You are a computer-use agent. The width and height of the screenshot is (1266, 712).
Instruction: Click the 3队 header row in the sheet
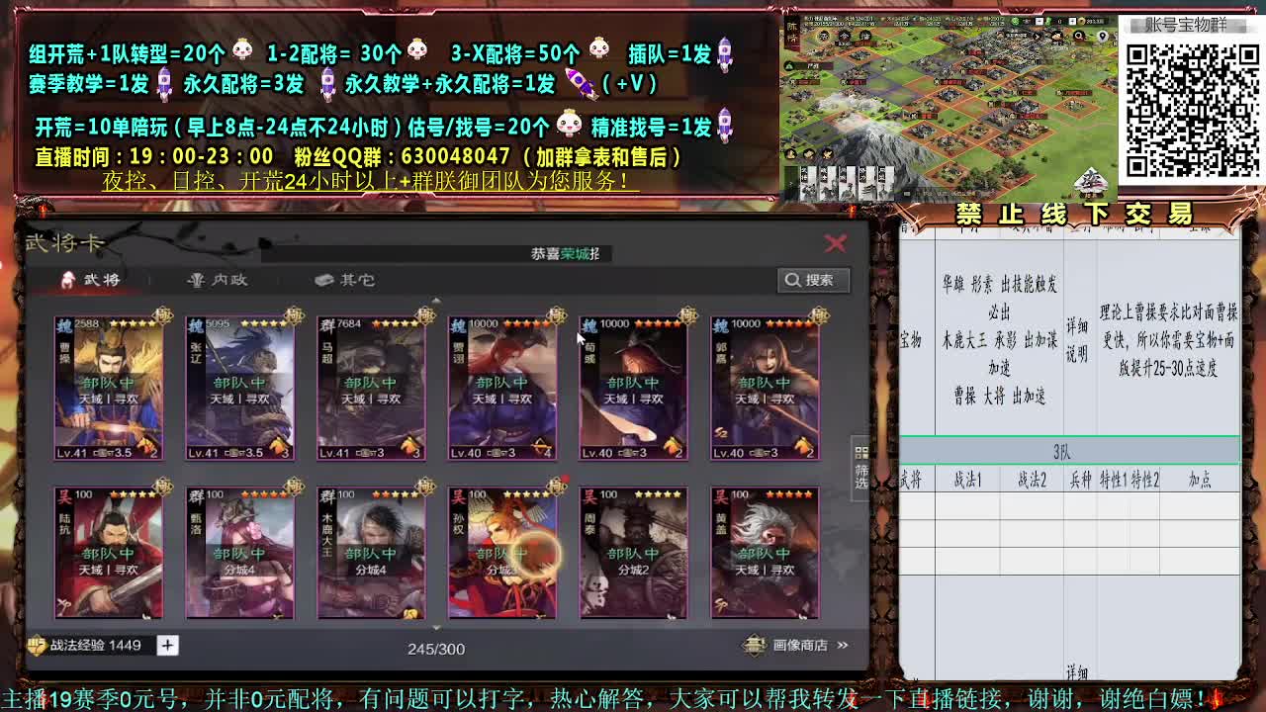(x=1069, y=452)
